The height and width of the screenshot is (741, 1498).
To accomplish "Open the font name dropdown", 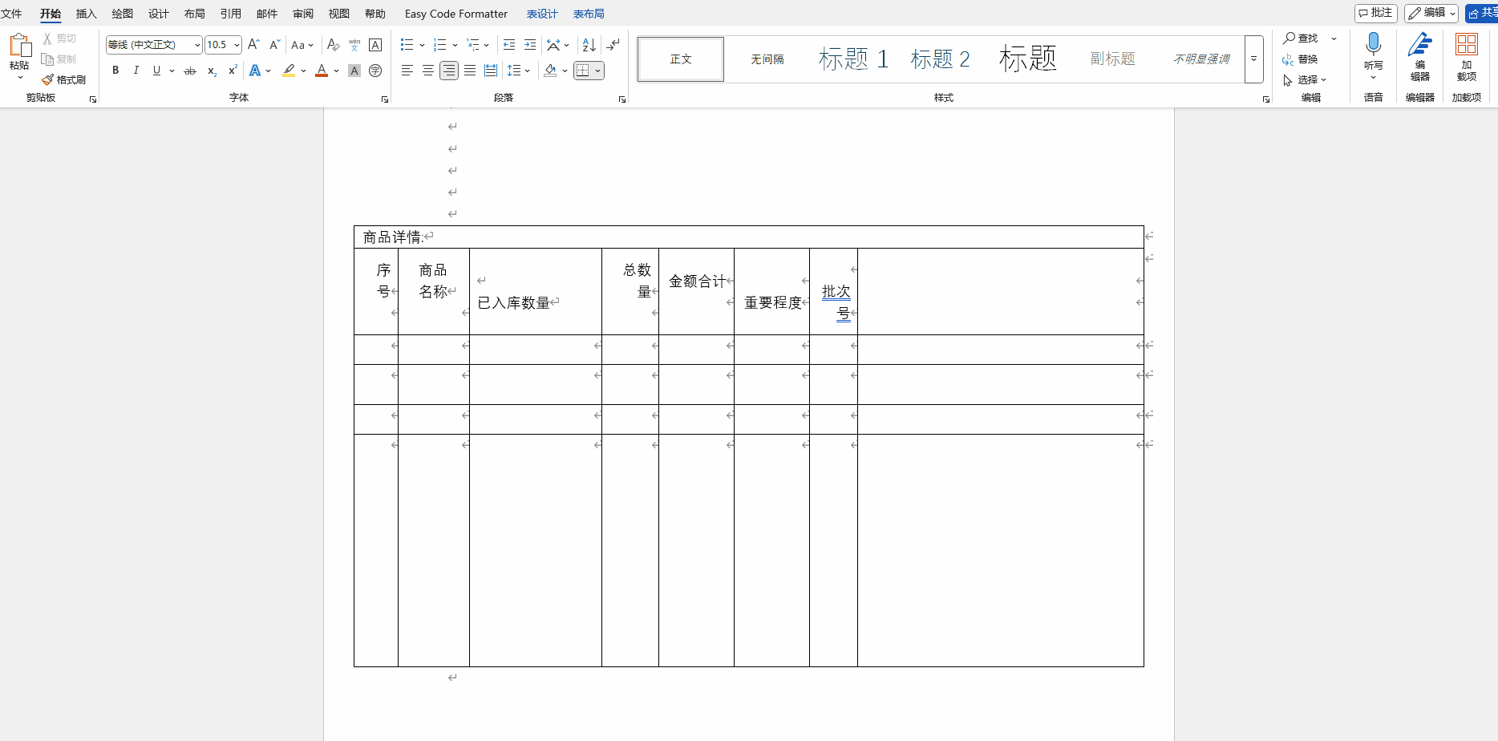I will coord(197,45).
